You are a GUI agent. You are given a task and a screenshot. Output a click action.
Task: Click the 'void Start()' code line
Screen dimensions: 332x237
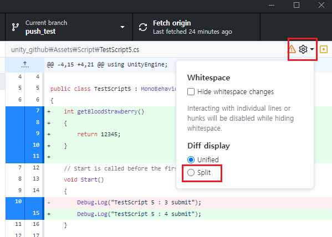tap(84, 179)
